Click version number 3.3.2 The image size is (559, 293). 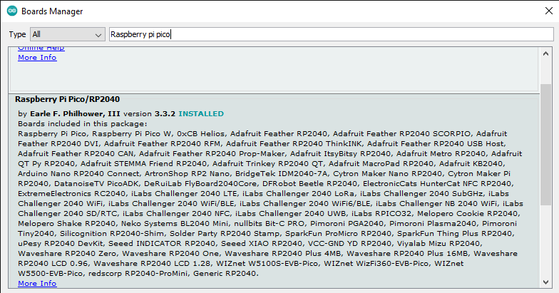pyautogui.click(x=165, y=114)
